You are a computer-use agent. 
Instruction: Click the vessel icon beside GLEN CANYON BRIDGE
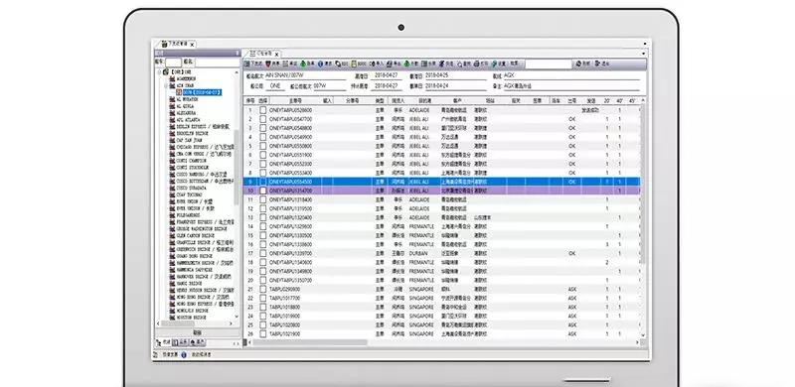(x=172, y=235)
